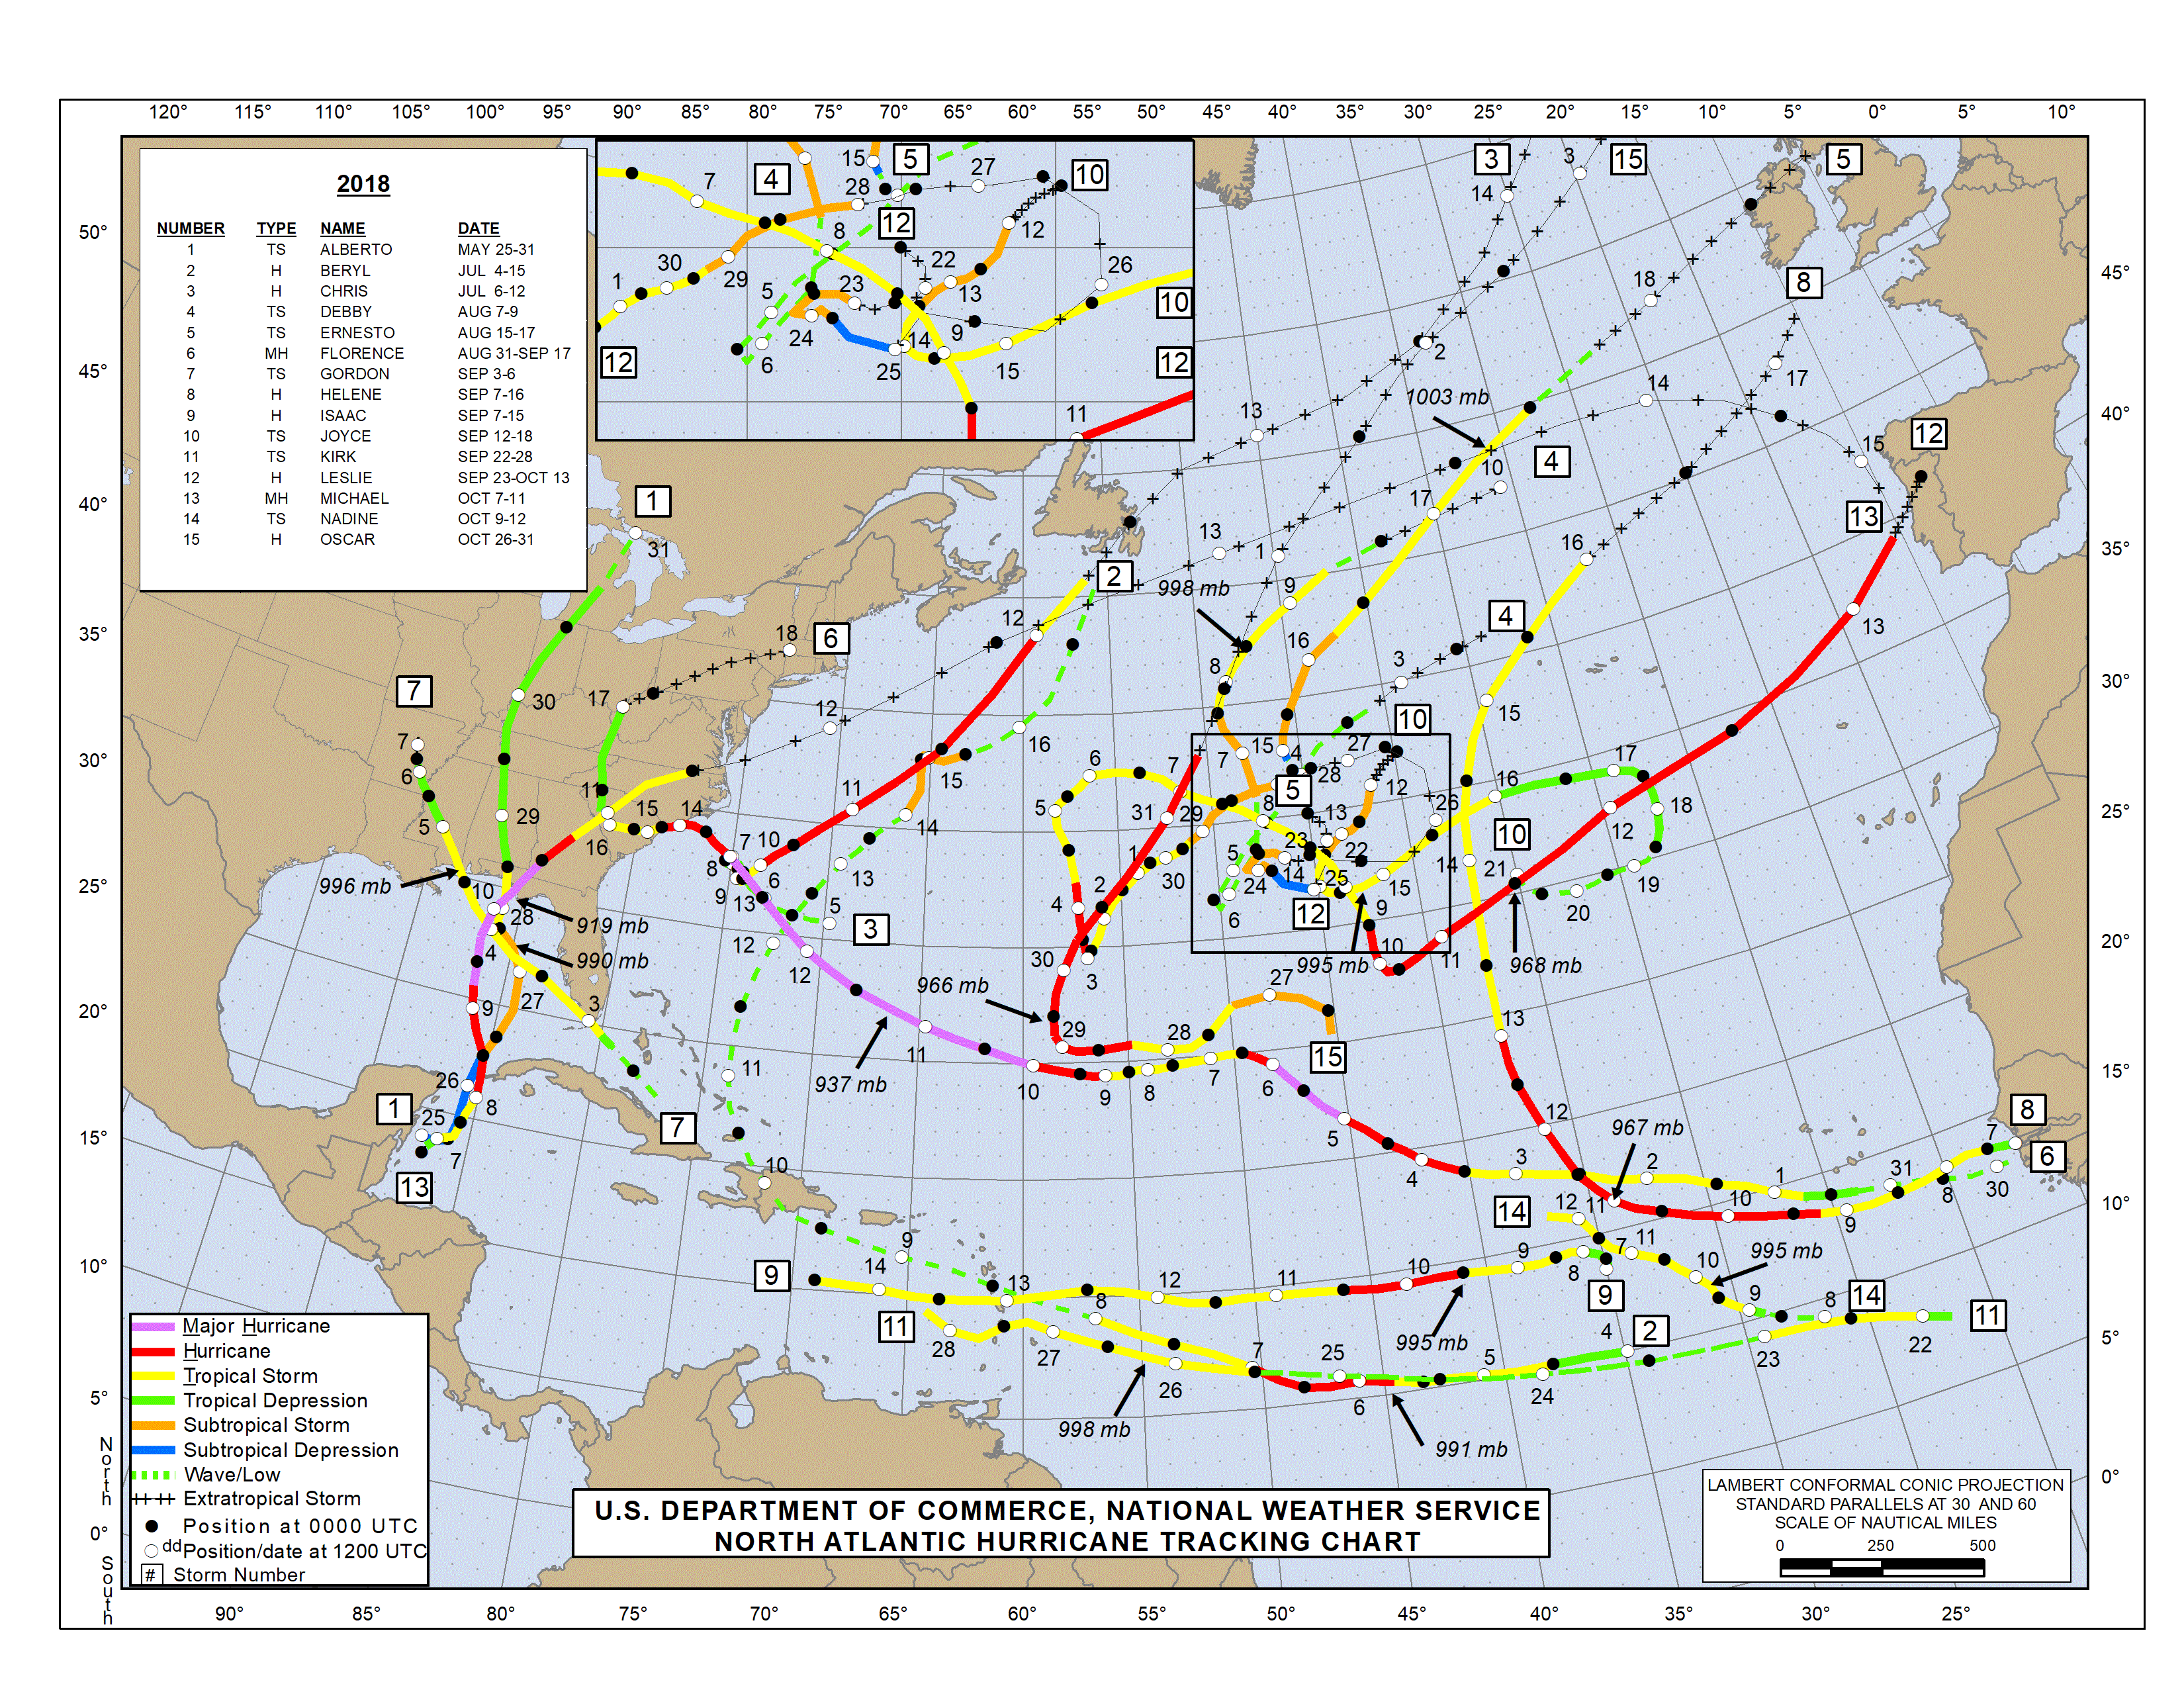Click the black dot 'Position at 0000 UTC' symbol
Image resolution: width=2184 pixels, height=1688 pixels.
click(152, 1526)
